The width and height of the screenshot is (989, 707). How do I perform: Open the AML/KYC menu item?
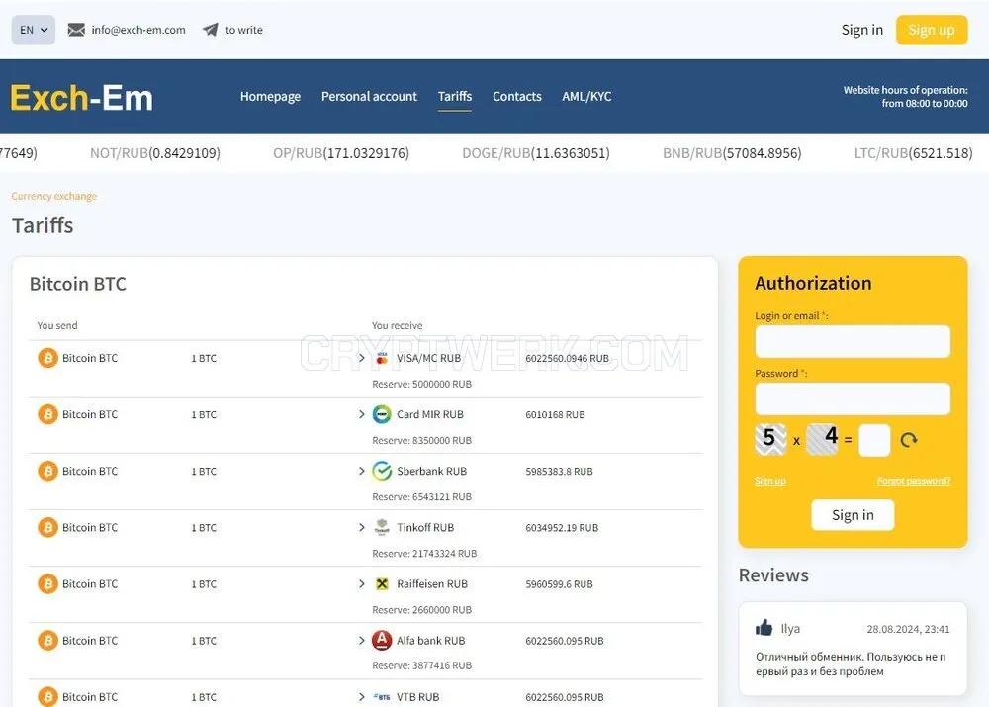[586, 97]
